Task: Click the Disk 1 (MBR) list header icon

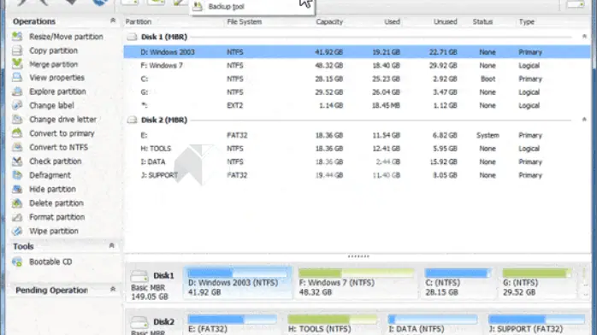Action: pos(132,37)
